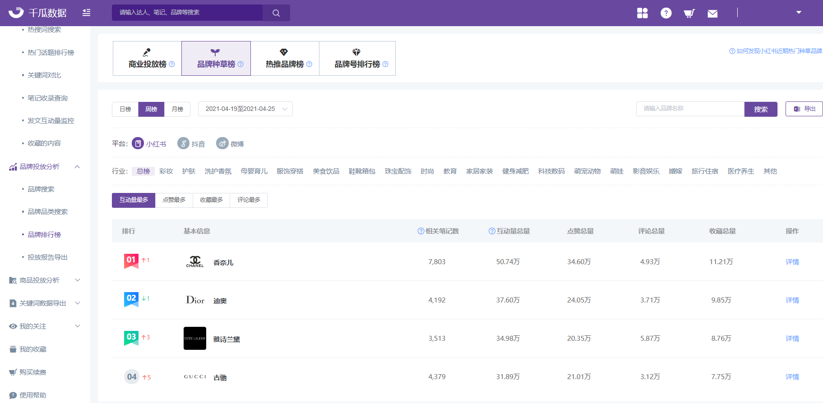Open 品牌排行榜 in the sidebar
The height and width of the screenshot is (403, 823).
[x=44, y=235]
